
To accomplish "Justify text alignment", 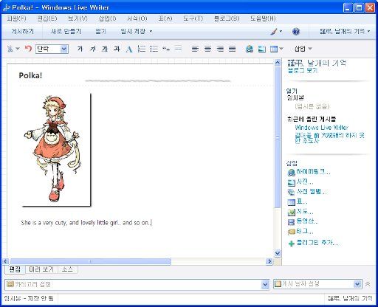I will 232,49.
